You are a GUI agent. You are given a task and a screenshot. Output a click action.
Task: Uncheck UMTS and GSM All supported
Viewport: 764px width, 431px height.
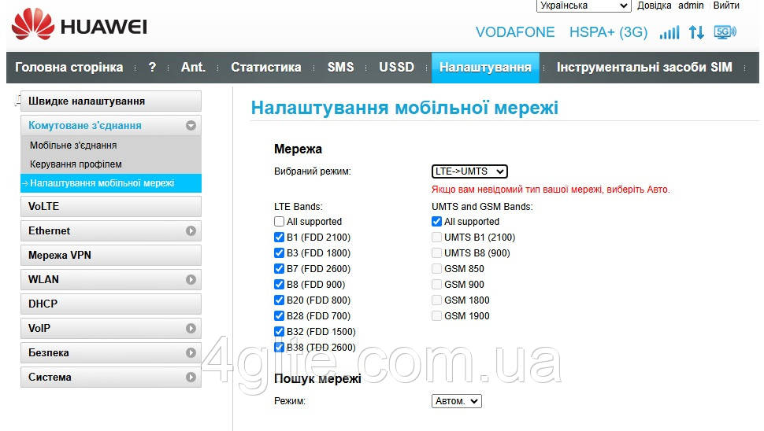click(x=437, y=222)
